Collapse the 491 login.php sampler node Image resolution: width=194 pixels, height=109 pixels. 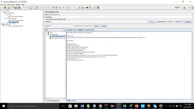[x=5, y=18]
